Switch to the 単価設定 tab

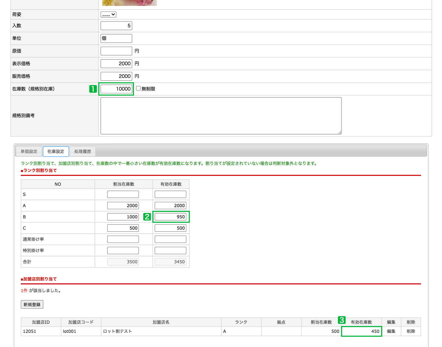(x=29, y=151)
